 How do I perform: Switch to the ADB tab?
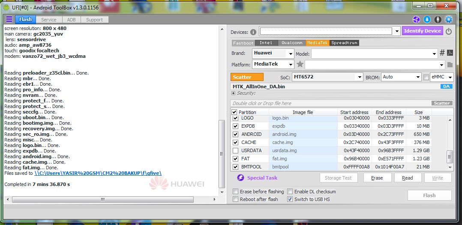click(x=71, y=20)
